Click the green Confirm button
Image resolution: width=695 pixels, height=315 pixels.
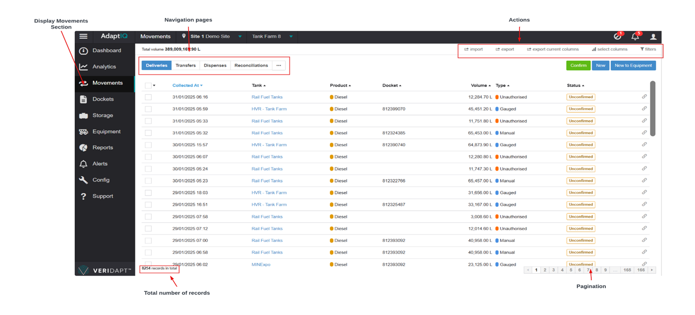click(x=578, y=66)
